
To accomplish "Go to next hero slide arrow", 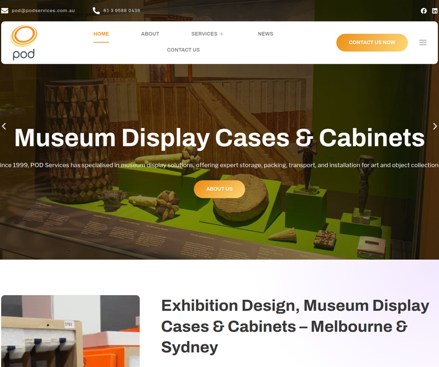I will pyautogui.click(x=435, y=126).
